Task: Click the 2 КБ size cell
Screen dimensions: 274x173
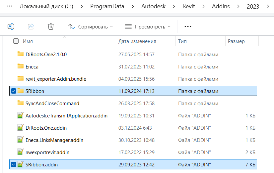Action: pos(250,152)
